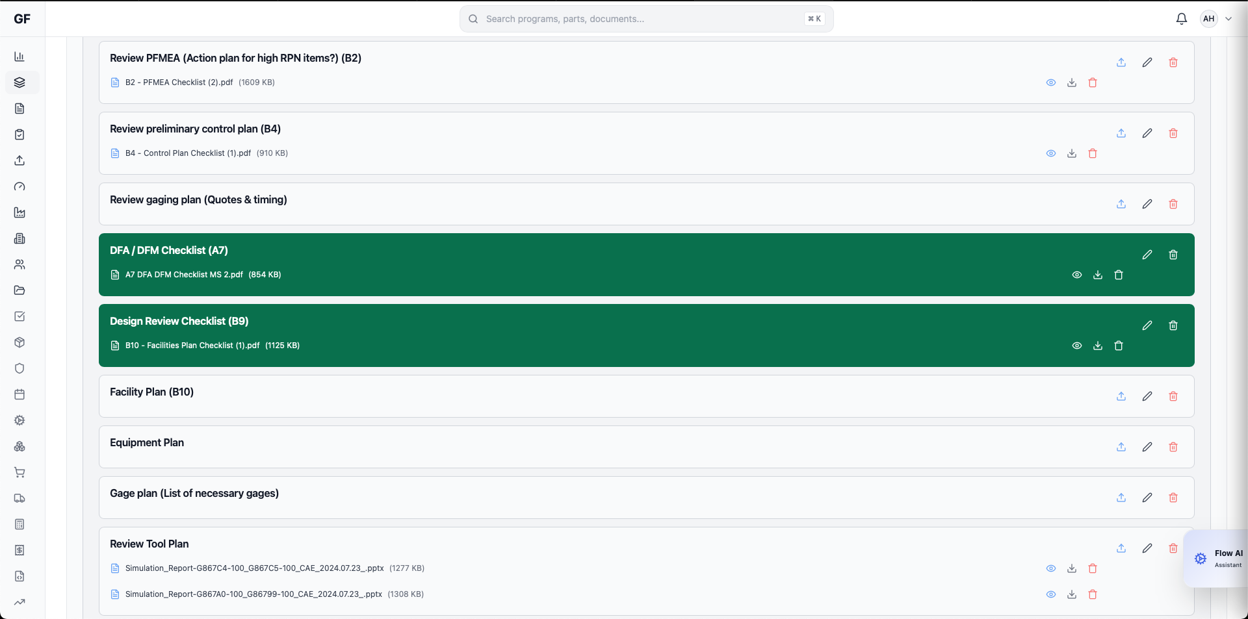Click the GF logo

22,19
